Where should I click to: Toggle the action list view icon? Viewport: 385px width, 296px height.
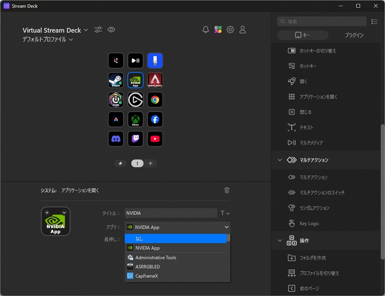375,22
